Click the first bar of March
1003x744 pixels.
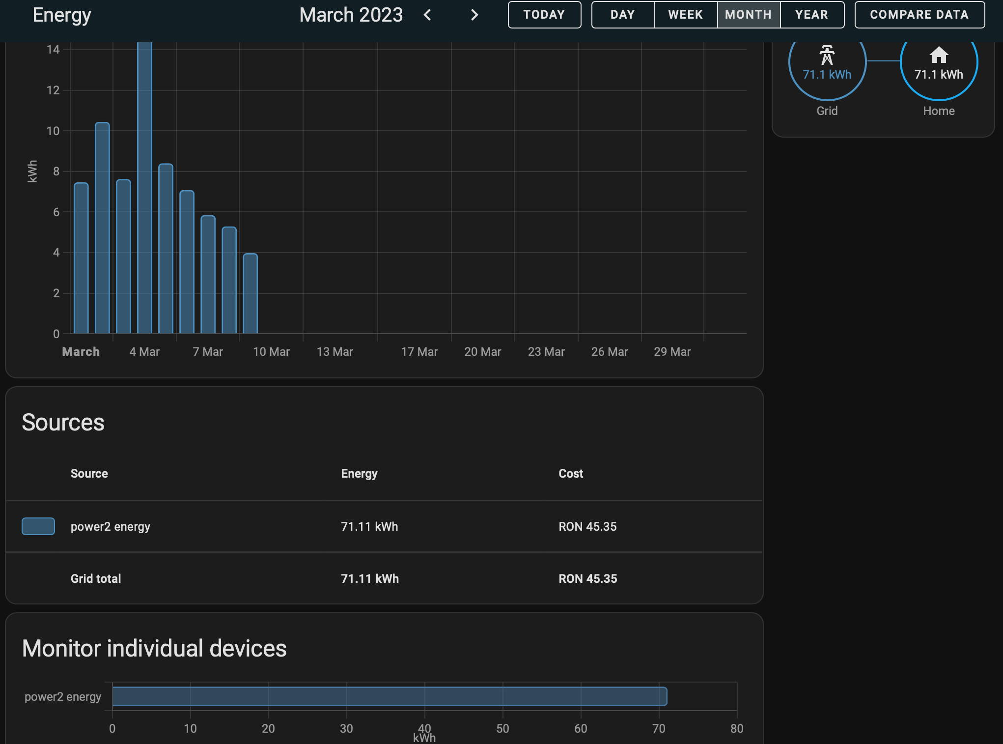pos(81,258)
